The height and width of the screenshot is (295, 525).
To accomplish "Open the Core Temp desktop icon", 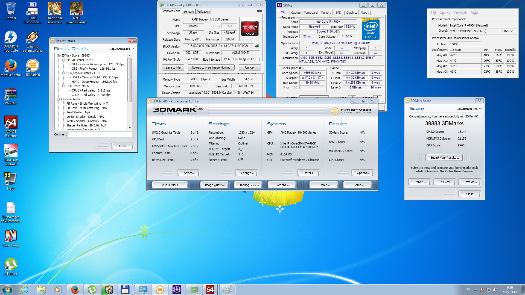I will (x=11, y=238).
